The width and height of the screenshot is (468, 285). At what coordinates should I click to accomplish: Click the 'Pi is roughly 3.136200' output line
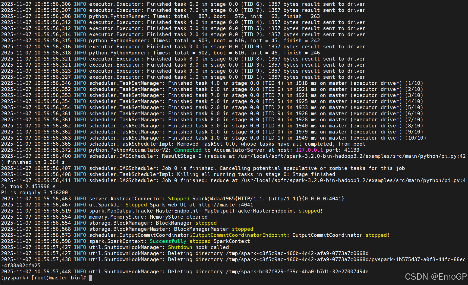coord(34,193)
